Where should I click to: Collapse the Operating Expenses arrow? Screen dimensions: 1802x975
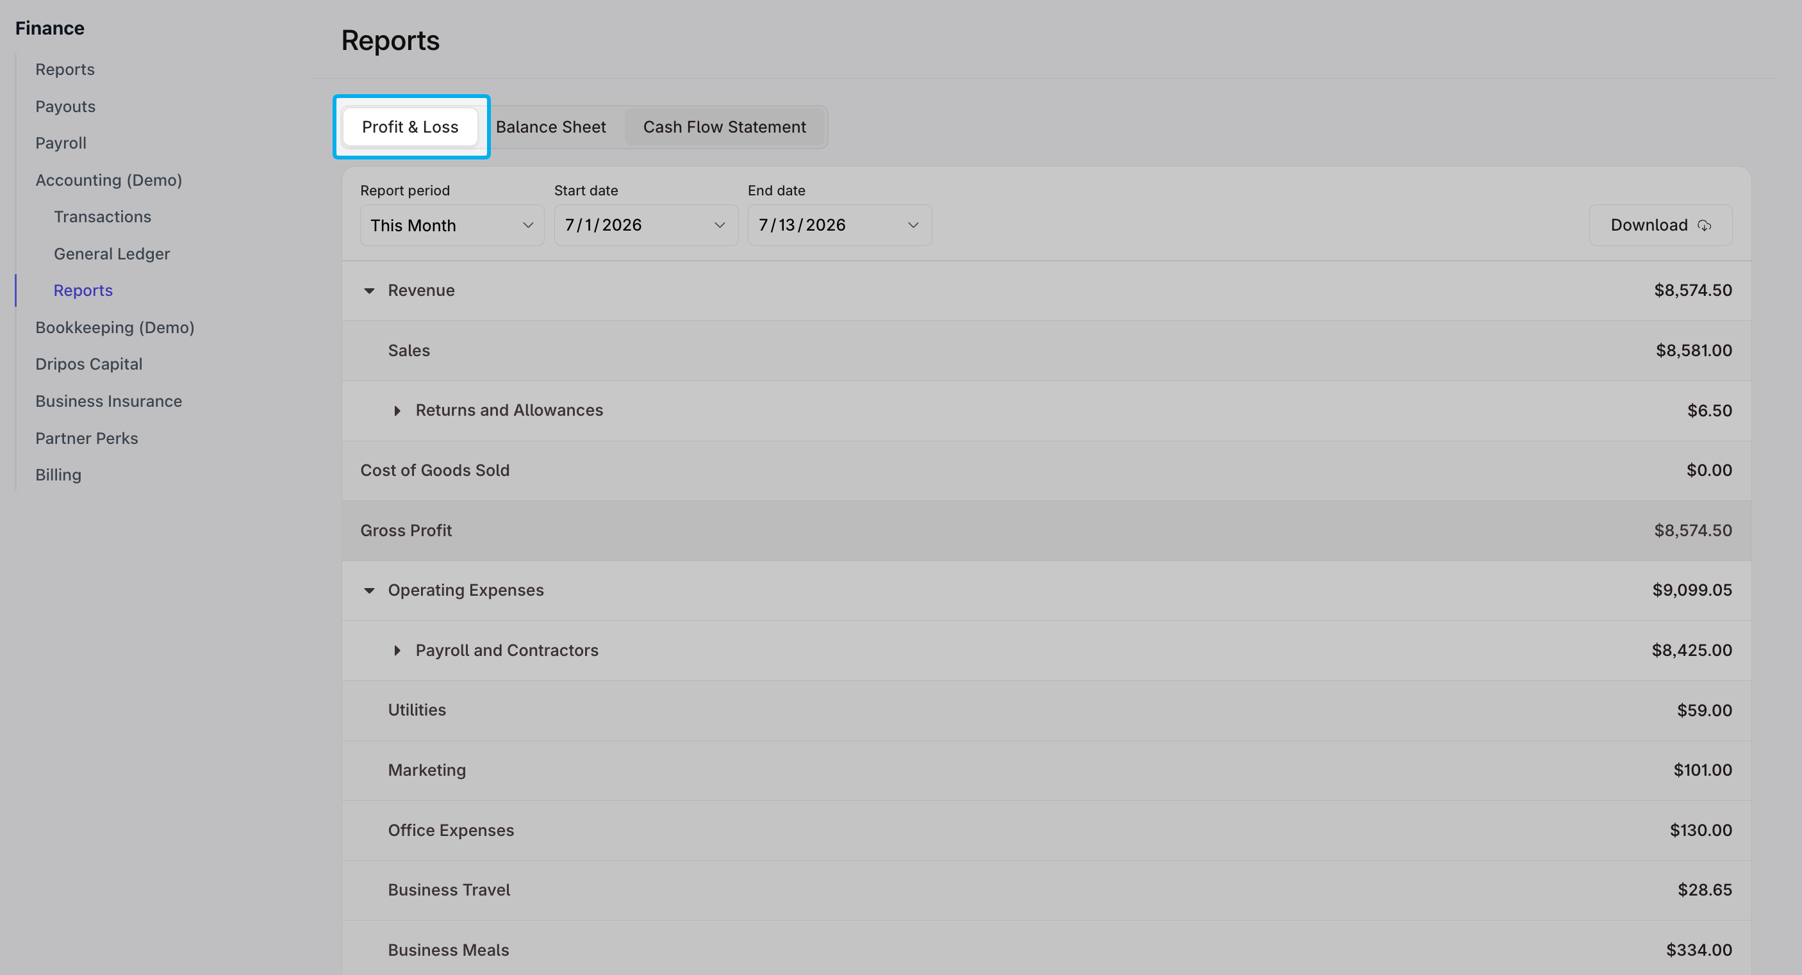click(368, 590)
